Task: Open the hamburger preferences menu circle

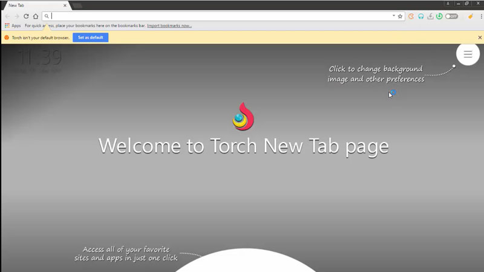Action: click(x=468, y=54)
